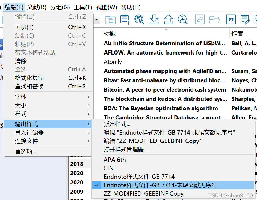Screen dimensions: 257x200
Task: Choose 清除 from the edit menu
Action: pyautogui.click(x=48, y=61)
